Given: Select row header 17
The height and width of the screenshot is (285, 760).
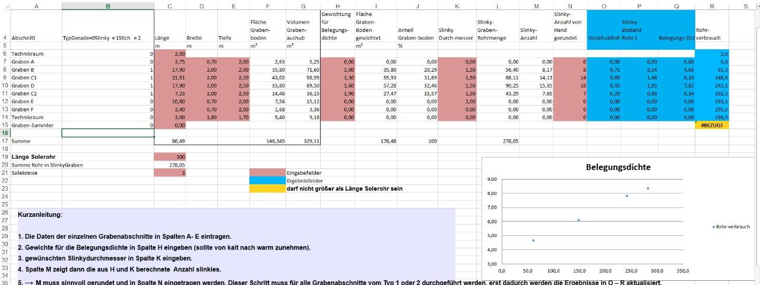Looking at the screenshot, I should (5, 141).
